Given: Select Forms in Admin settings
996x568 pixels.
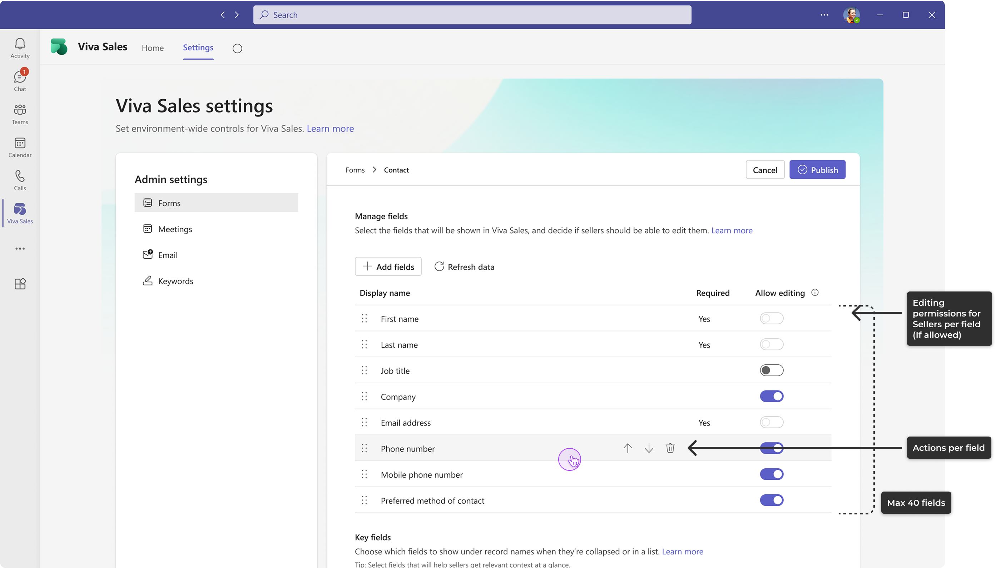Looking at the screenshot, I should pos(216,203).
